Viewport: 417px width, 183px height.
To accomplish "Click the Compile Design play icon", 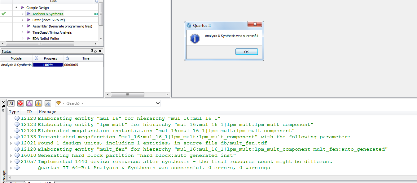I will pos(22,7).
